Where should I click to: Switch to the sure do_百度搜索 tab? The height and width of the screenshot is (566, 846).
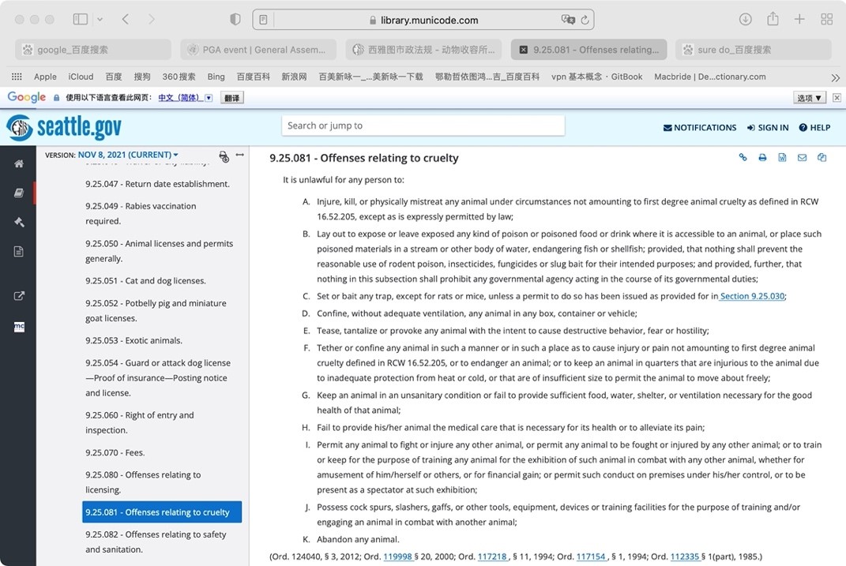pyautogui.click(x=753, y=50)
